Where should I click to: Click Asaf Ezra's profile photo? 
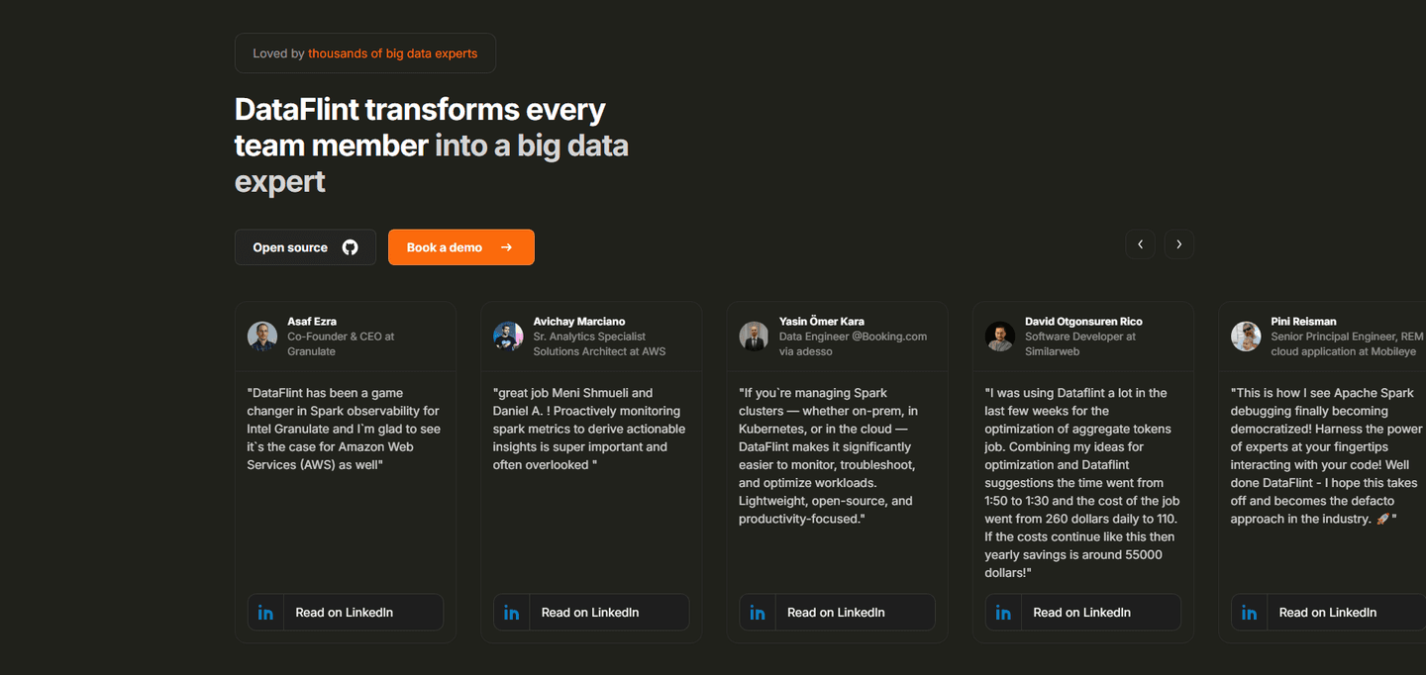point(262,337)
